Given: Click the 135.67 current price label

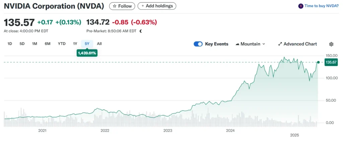Looking at the screenshot, I should [x=331, y=62].
